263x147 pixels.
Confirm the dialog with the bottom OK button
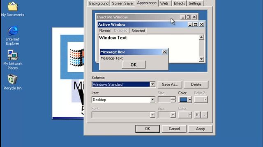click(148, 129)
